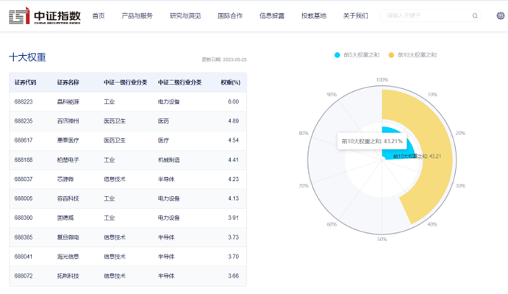Select security name 海光信息

(x=68, y=257)
